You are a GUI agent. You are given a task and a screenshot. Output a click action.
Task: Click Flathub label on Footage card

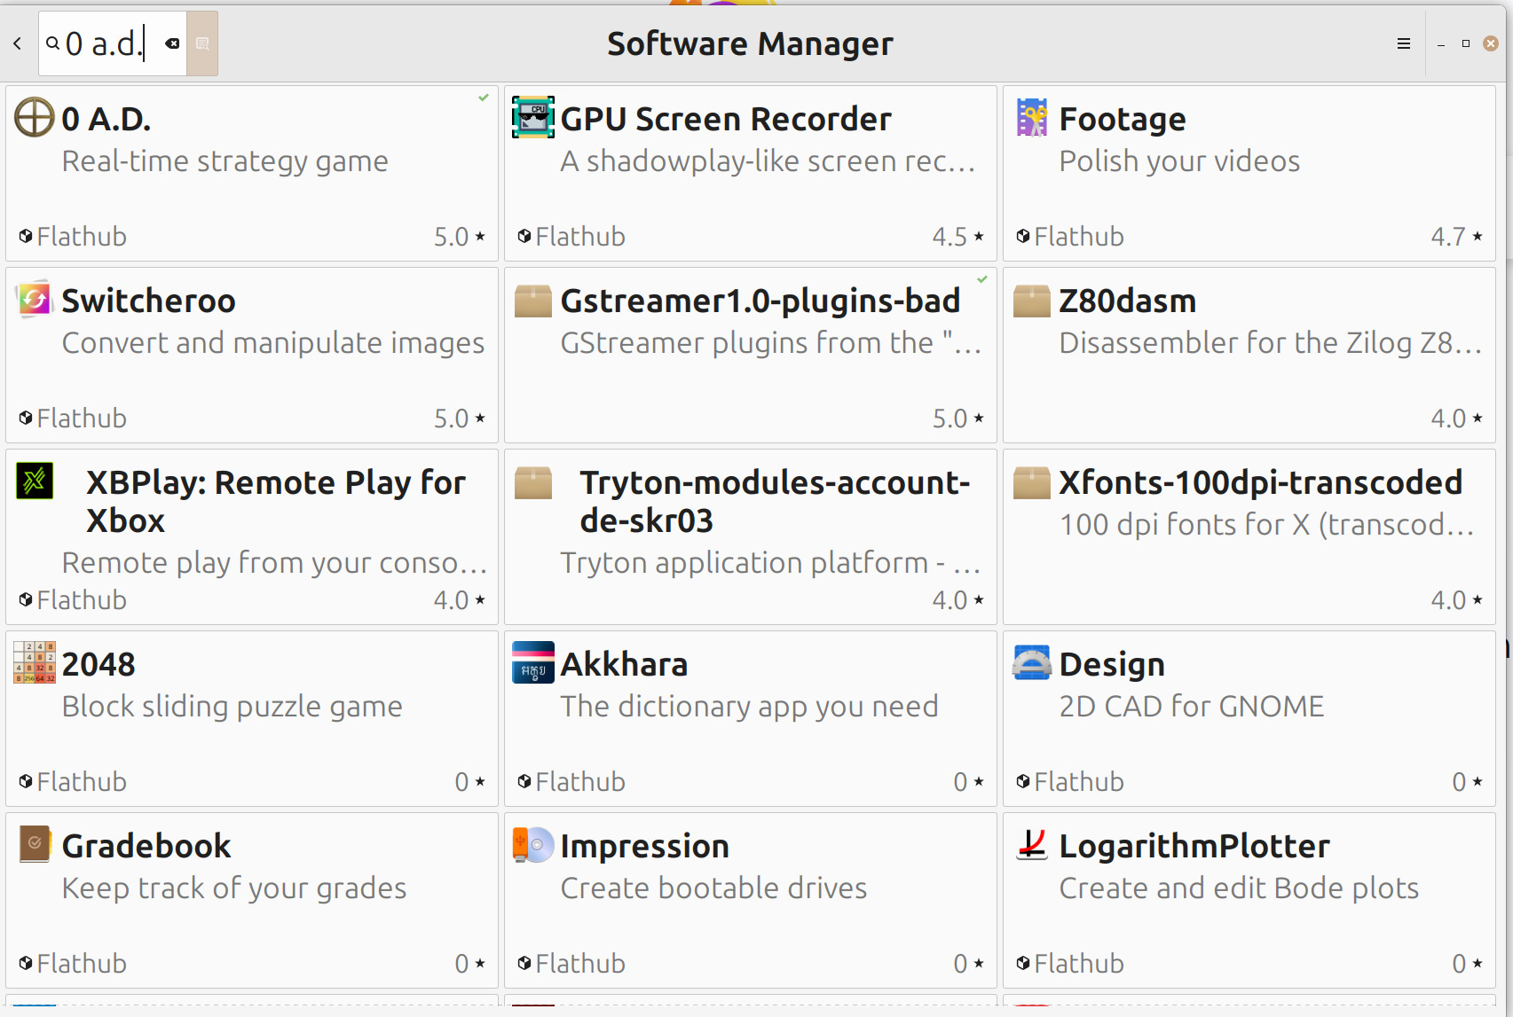(x=1079, y=237)
